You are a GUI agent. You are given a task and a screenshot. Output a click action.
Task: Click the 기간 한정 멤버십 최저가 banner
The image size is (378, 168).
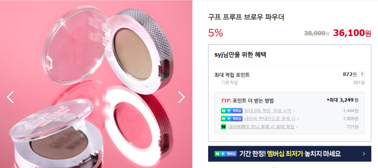point(290,154)
